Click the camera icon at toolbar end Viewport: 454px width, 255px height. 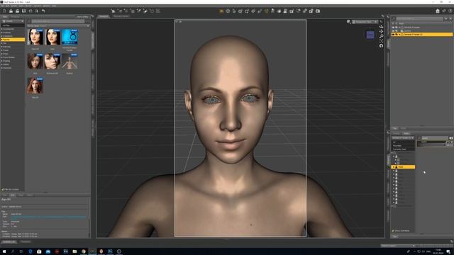(318, 11)
